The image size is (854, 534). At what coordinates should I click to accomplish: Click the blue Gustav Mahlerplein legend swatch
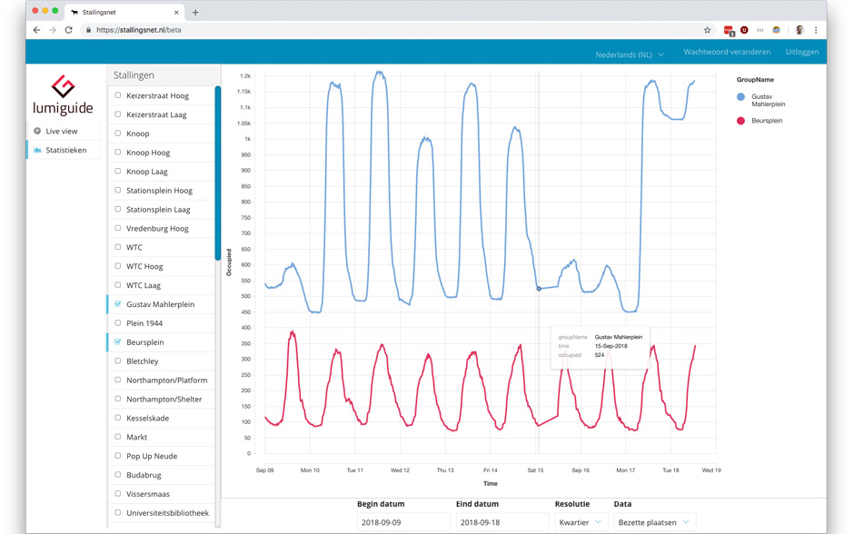(x=741, y=97)
